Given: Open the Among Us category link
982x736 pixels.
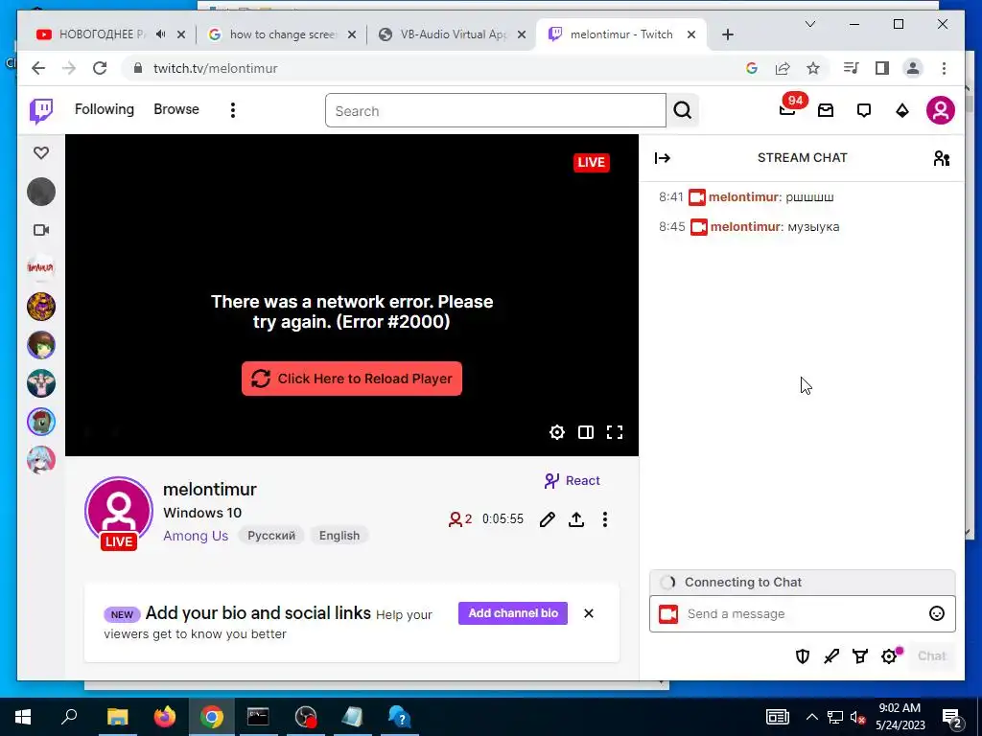Looking at the screenshot, I should (x=196, y=536).
